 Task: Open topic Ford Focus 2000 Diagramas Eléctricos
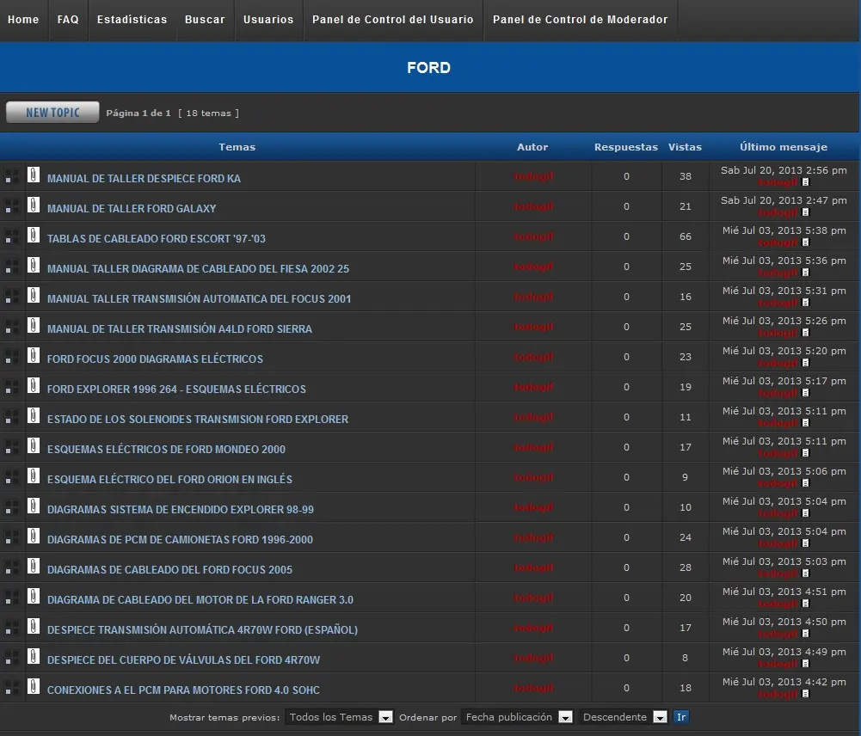[155, 359]
